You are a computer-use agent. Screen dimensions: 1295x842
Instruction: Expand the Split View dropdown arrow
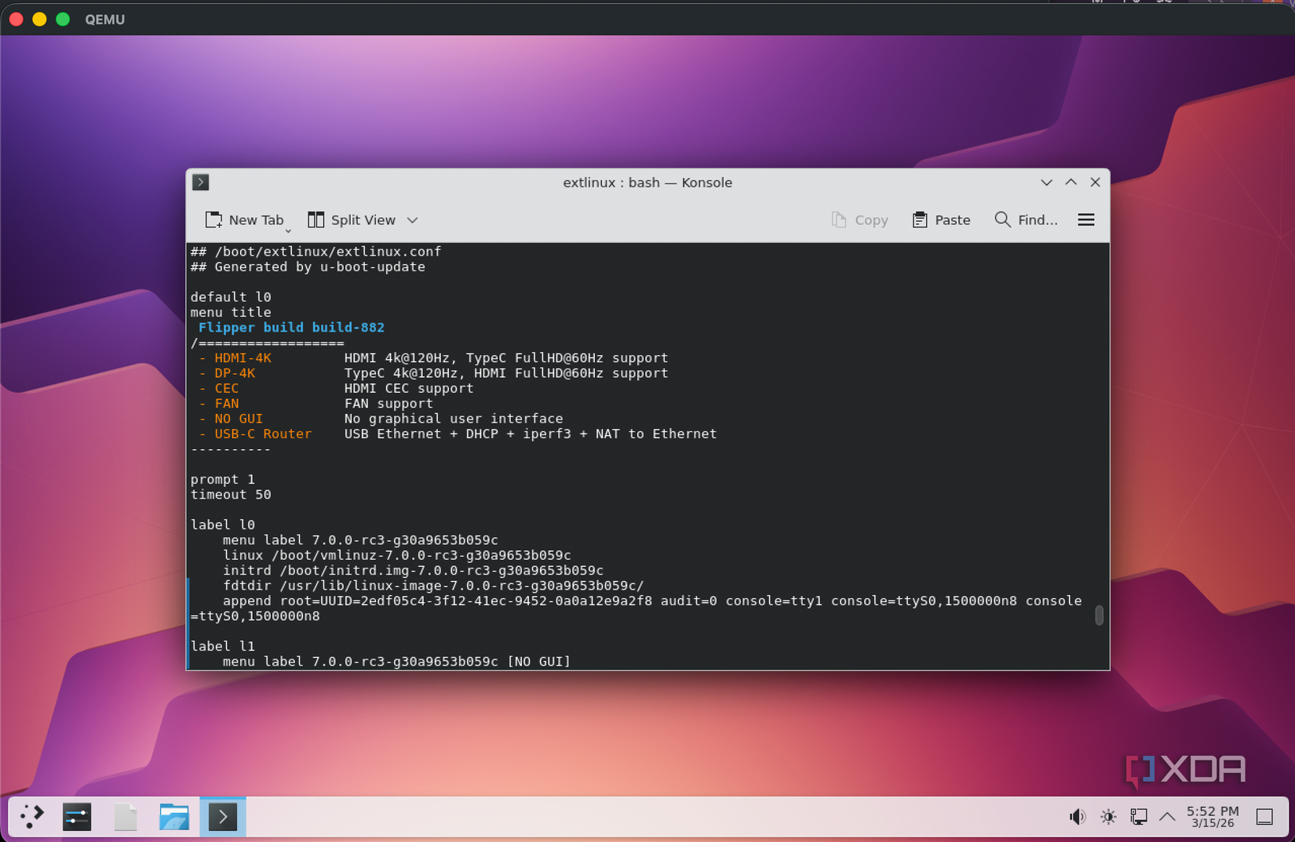(x=413, y=220)
